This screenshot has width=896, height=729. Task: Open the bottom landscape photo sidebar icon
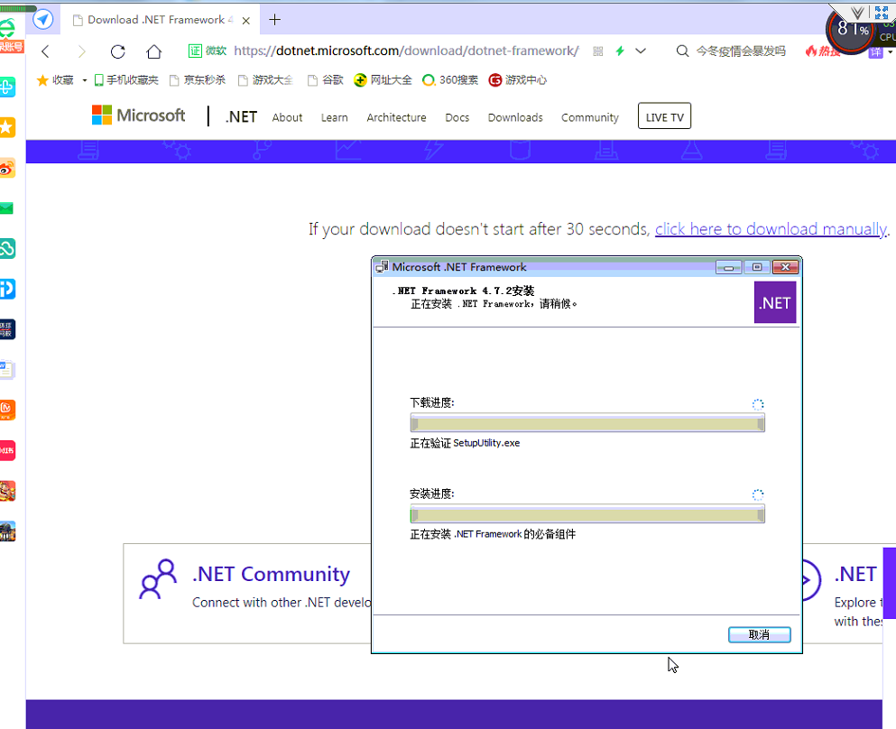[7, 531]
